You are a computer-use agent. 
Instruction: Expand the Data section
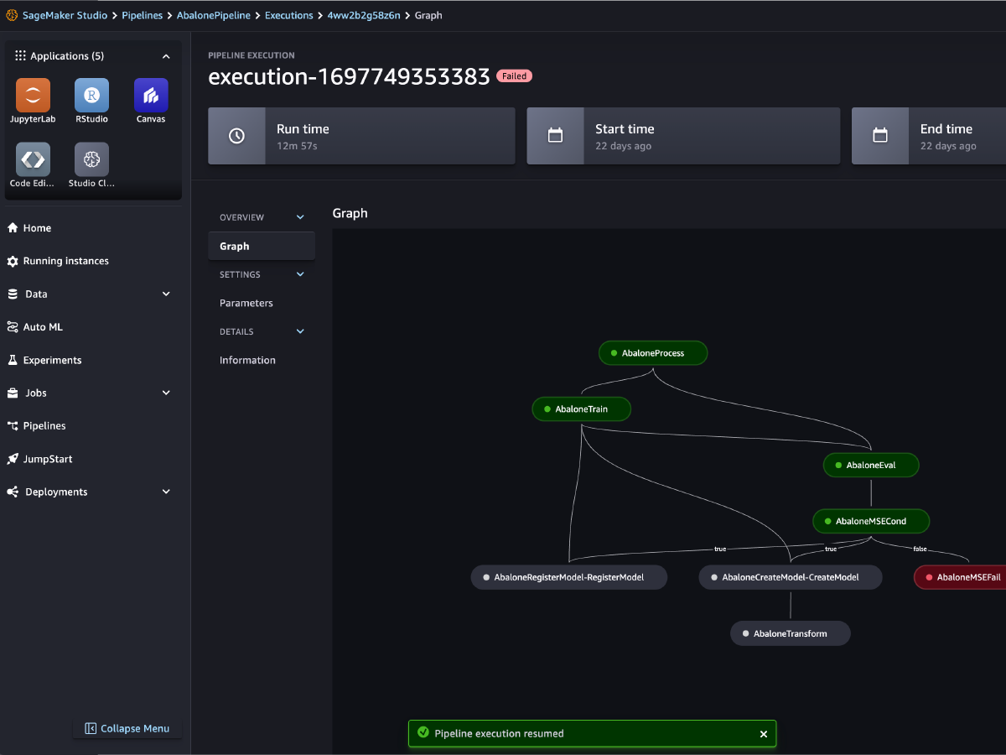point(165,294)
